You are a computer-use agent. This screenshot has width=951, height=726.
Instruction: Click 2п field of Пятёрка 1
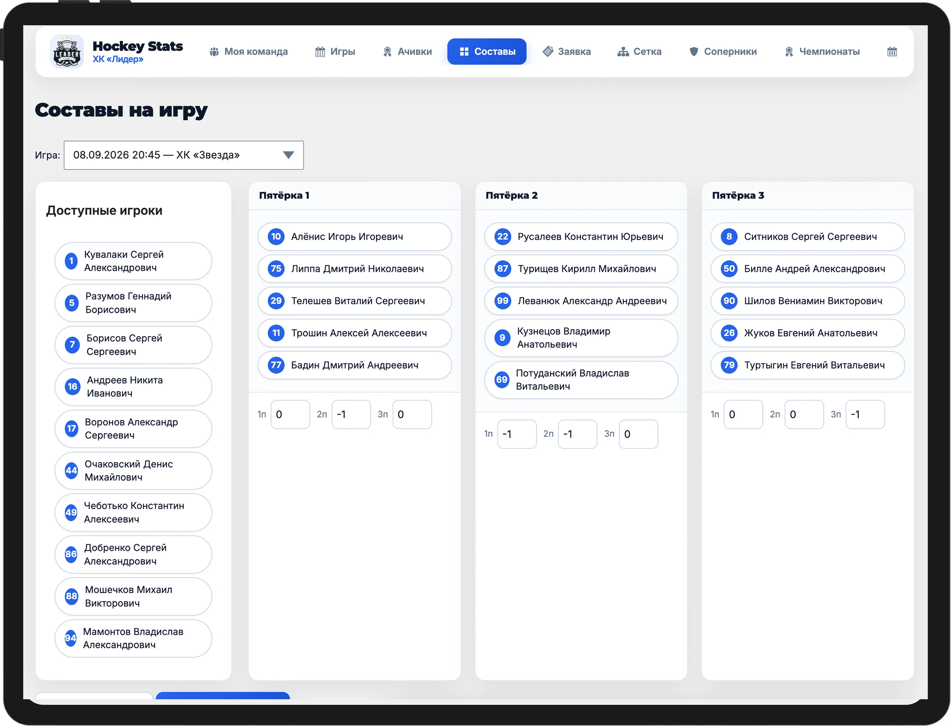pyautogui.click(x=351, y=414)
